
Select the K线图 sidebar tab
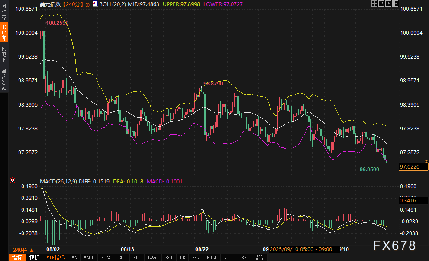pyautogui.click(x=4, y=33)
